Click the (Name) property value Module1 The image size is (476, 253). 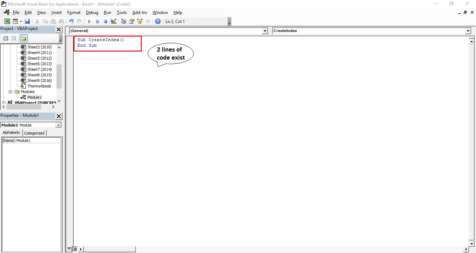click(38, 140)
